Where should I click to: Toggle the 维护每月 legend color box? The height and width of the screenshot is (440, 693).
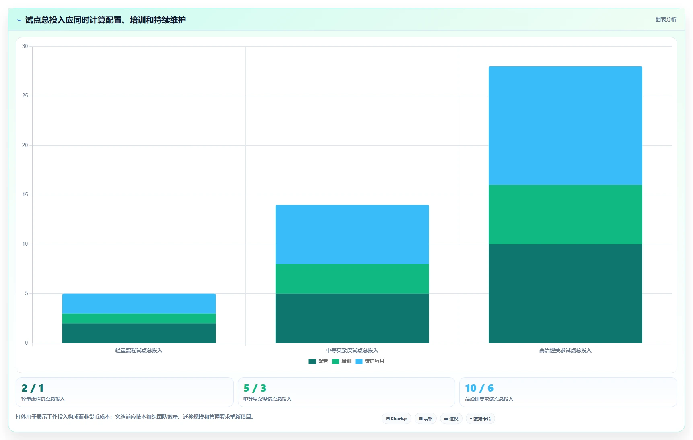(359, 362)
